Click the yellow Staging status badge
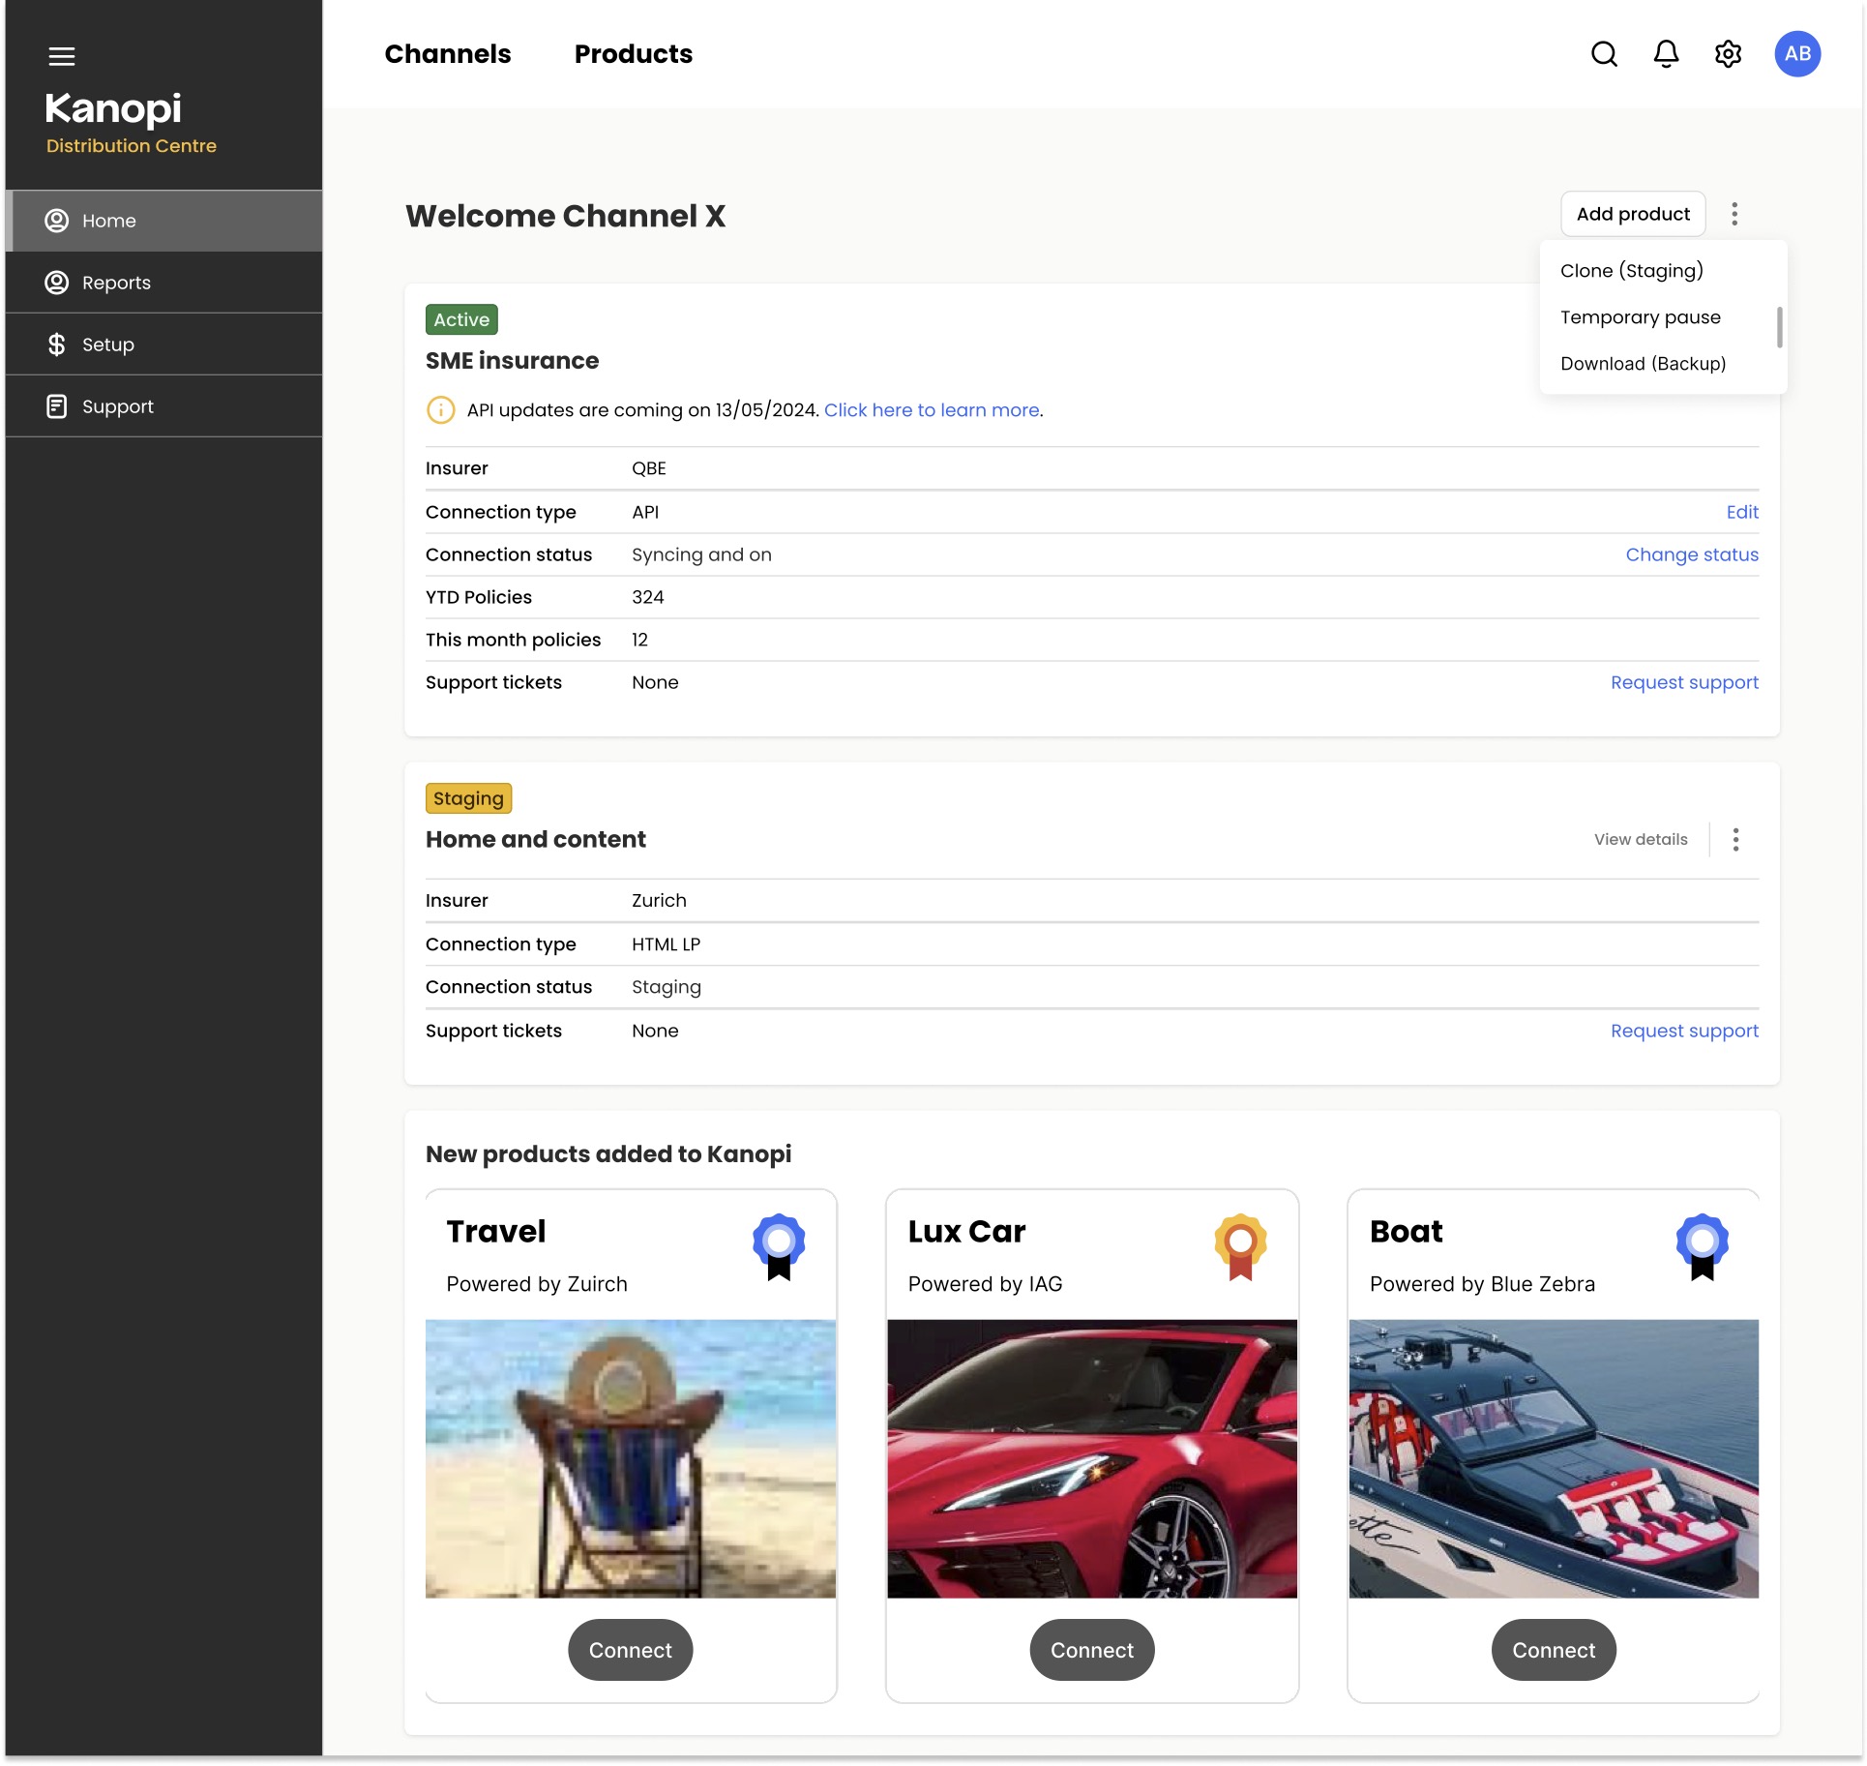This screenshot has width=1867, height=1766. [468, 798]
